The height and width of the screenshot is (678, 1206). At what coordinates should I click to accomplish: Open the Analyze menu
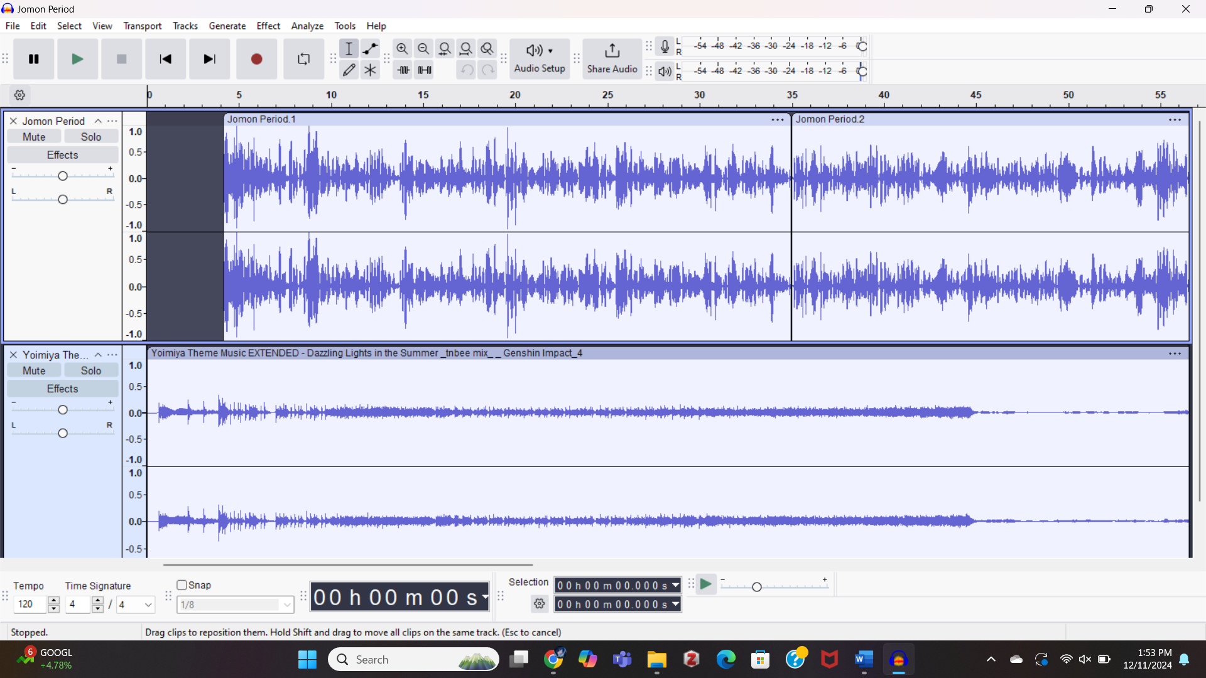pyautogui.click(x=307, y=26)
